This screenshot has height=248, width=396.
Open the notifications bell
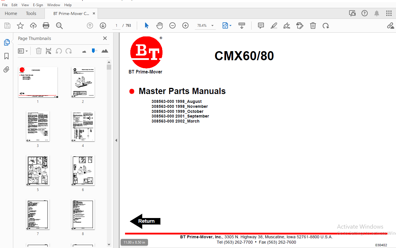[x=377, y=13]
